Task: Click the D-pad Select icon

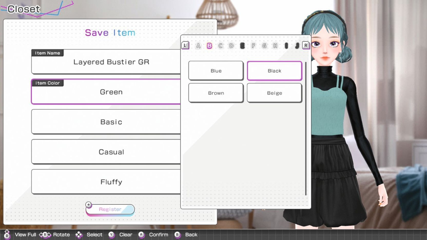Action: tap(79, 235)
